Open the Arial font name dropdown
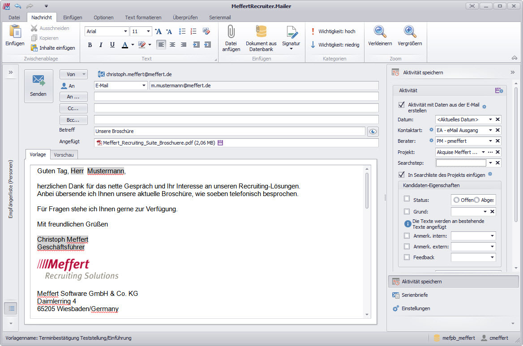The image size is (523, 346). coord(125,31)
